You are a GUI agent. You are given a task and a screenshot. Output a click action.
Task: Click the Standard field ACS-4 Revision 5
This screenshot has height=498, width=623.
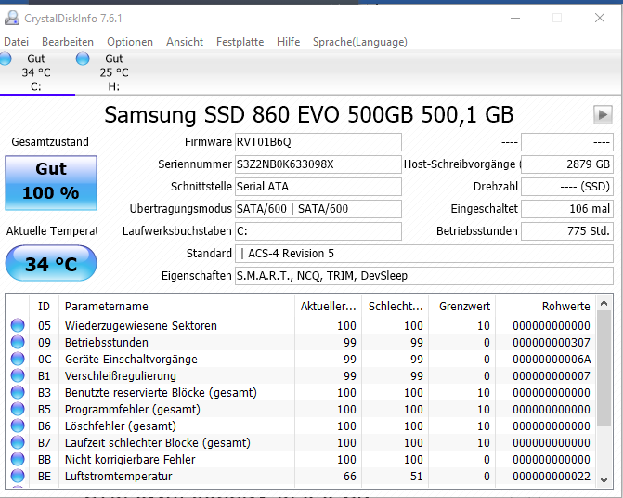coord(424,253)
